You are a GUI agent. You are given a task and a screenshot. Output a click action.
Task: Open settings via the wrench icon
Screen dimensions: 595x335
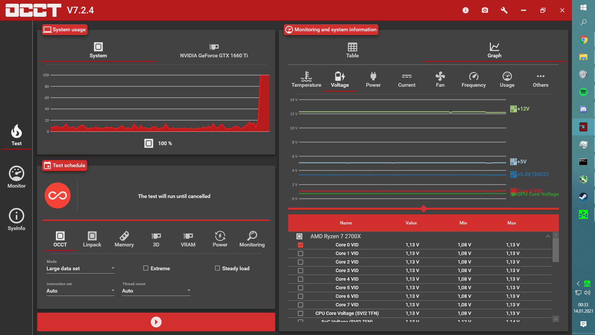[504, 10]
